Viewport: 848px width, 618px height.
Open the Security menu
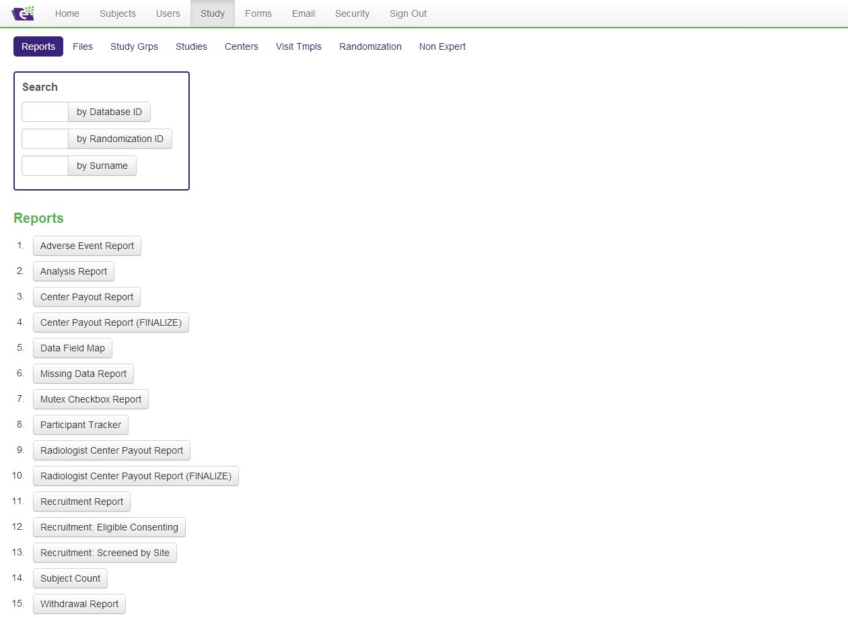tap(352, 13)
